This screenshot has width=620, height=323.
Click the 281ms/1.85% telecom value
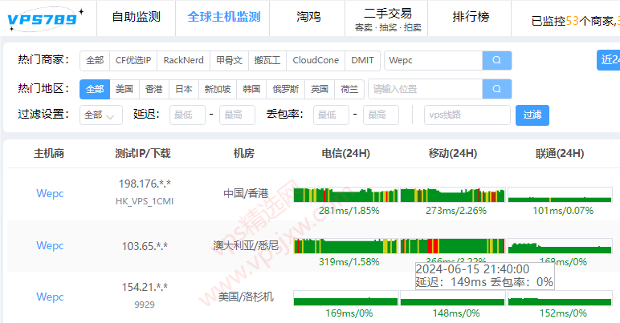pos(349,211)
